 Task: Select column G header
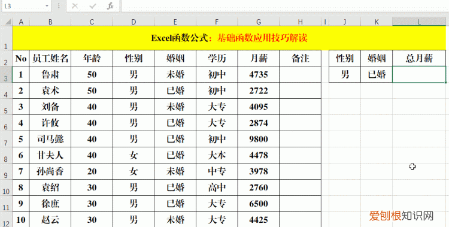point(259,22)
